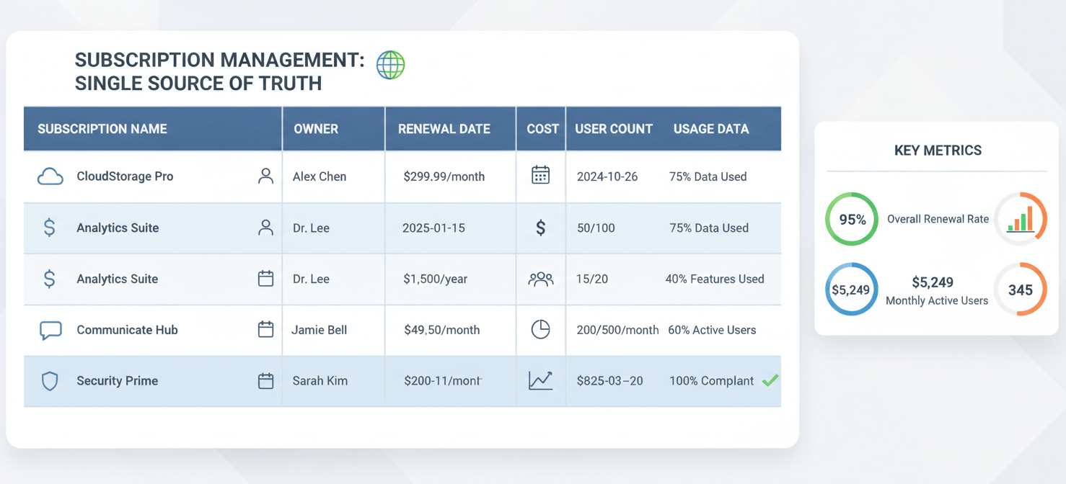Click the pie chart icon in Jamie Bell row
Viewport: 1066px width, 484px height.
pos(540,329)
